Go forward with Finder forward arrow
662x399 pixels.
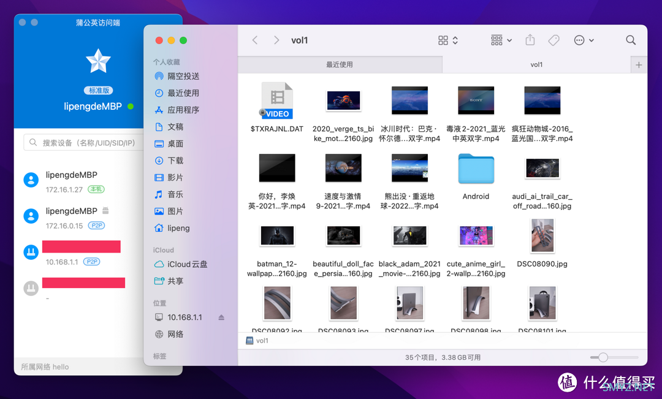pyautogui.click(x=276, y=40)
